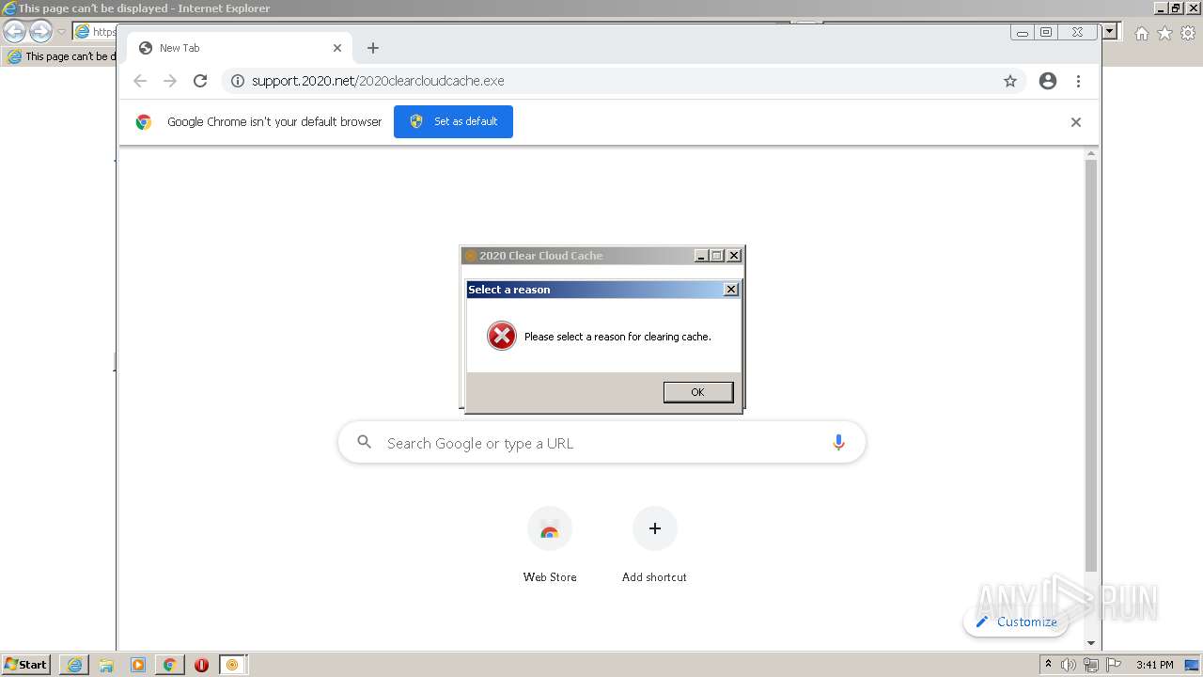The width and height of the screenshot is (1203, 677).
Task: Open Internet Explorer's Favorites star
Action: (x=1164, y=33)
